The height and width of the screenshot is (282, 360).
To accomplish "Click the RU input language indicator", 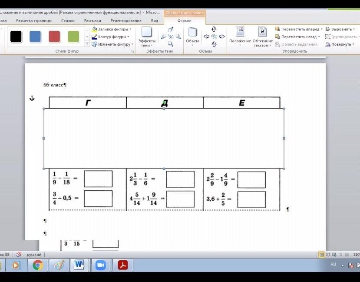I will [333, 265].
